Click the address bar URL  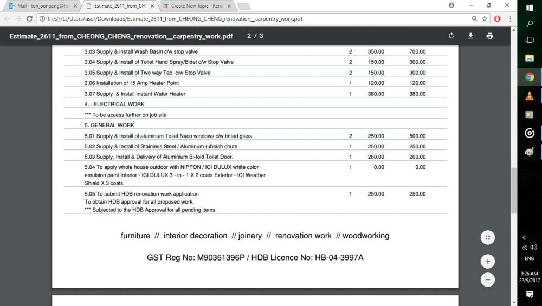pyautogui.click(x=175, y=18)
